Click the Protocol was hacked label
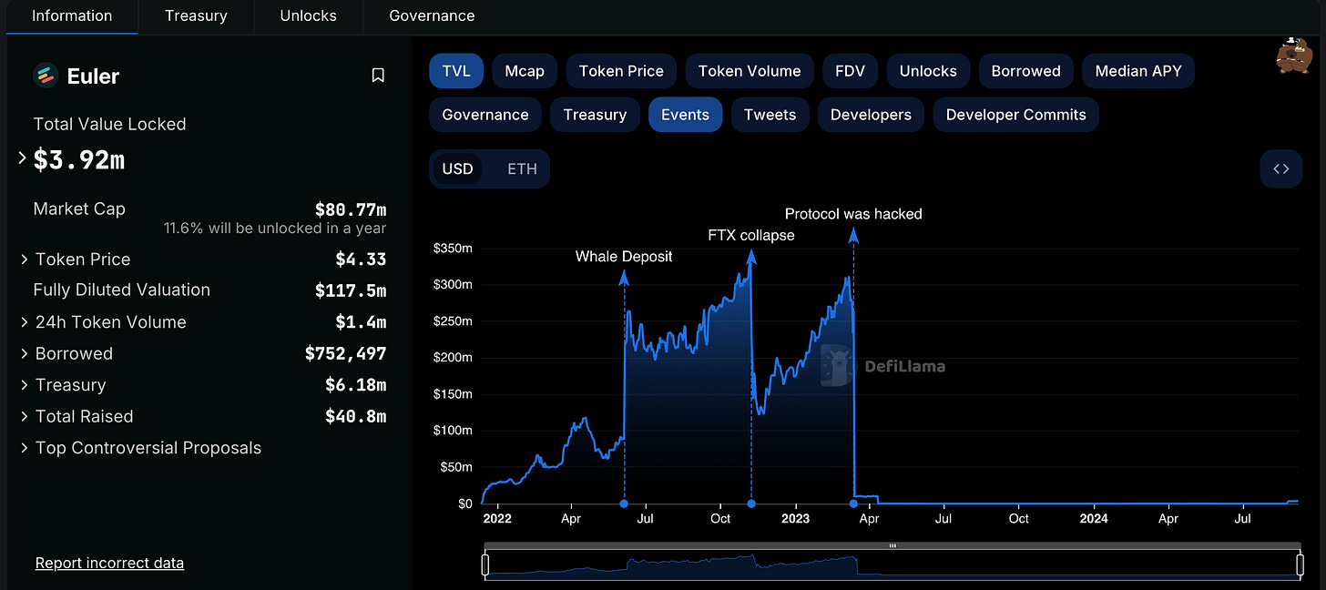The image size is (1326, 590). click(x=853, y=214)
